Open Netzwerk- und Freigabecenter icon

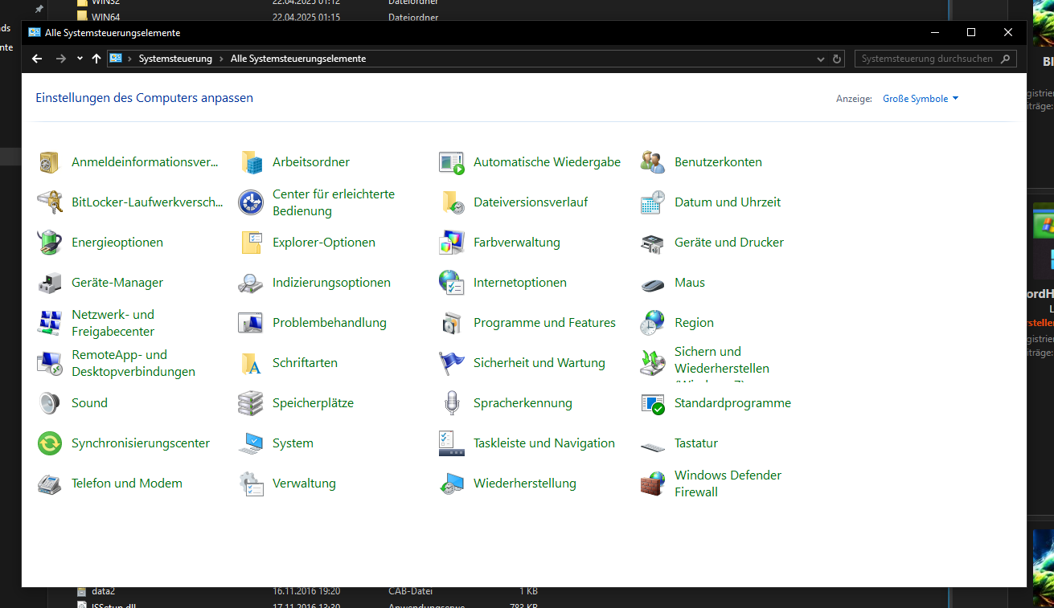pyautogui.click(x=50, y=323)
